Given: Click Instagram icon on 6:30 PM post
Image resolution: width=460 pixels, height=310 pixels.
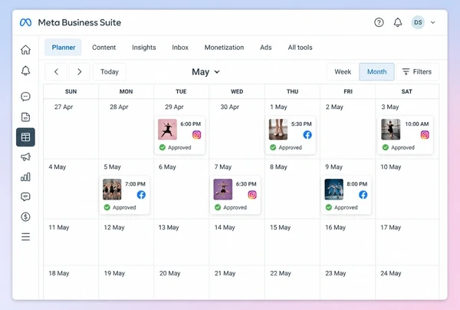Looking at the screenshot, I should [x=252, y=195].
